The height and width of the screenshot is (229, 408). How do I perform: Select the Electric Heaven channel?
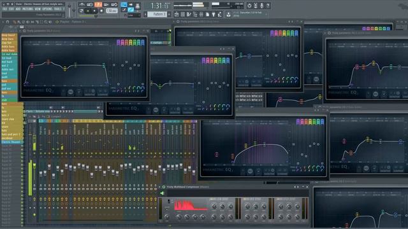pyautogui.click(x=11, y=142)
